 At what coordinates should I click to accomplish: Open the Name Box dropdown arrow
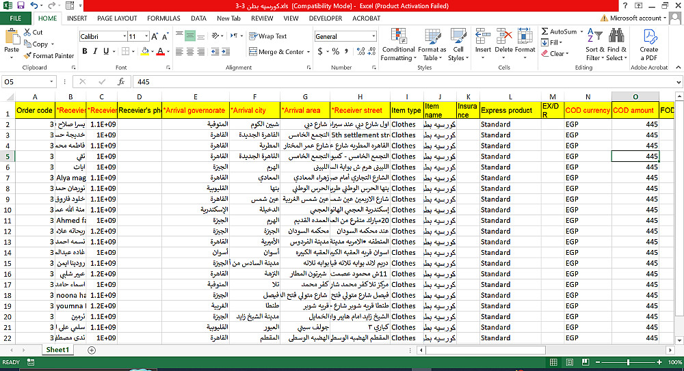(x=51, y=82)
